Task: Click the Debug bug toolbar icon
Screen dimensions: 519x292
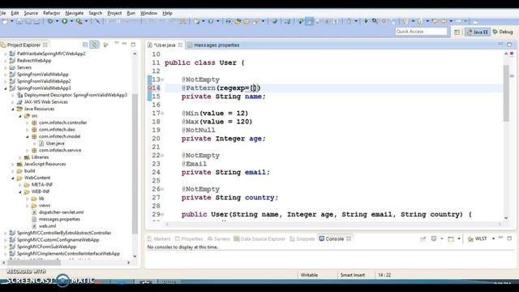Action: 50,22
